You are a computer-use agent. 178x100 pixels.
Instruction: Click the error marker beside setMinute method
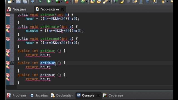(x=8, y=27)
